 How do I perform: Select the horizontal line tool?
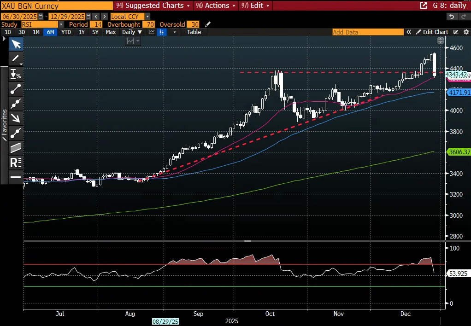tap(16, 177)
